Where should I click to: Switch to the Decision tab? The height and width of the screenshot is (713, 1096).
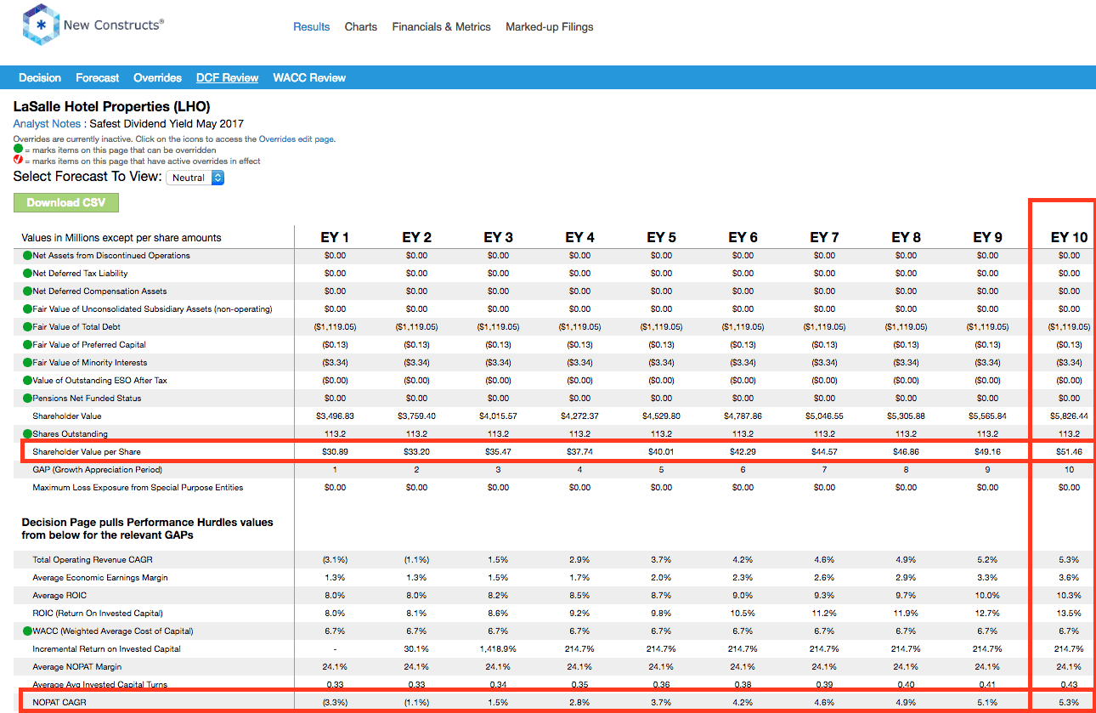point(40,77)
